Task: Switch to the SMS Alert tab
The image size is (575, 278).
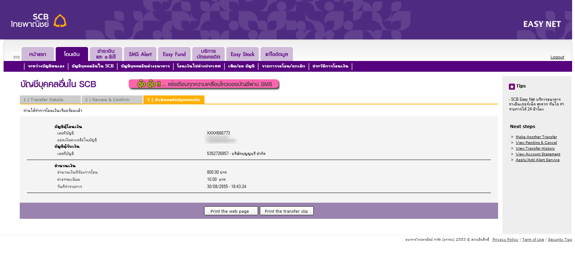Action: pyautogui.click(x=140, y=54)
